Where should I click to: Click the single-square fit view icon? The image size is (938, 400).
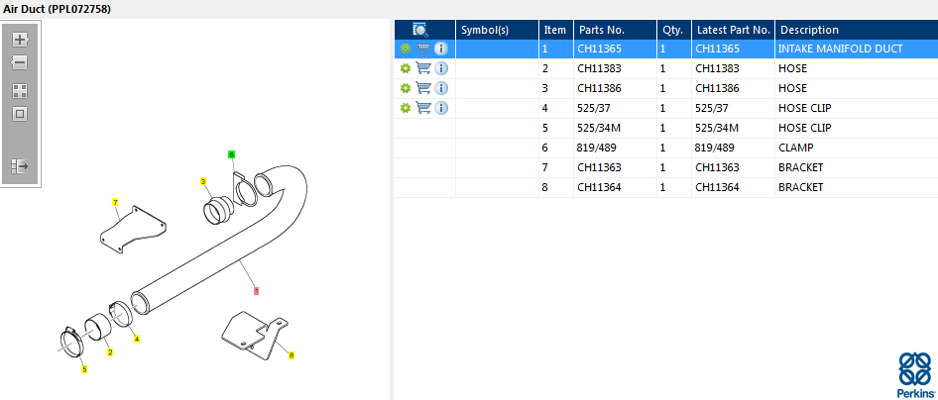21,114
